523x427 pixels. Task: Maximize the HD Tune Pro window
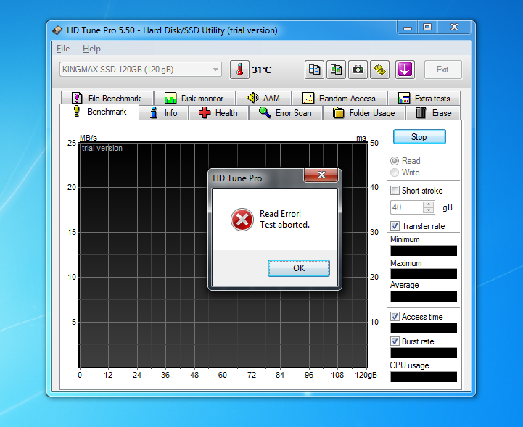coord(427,28)
